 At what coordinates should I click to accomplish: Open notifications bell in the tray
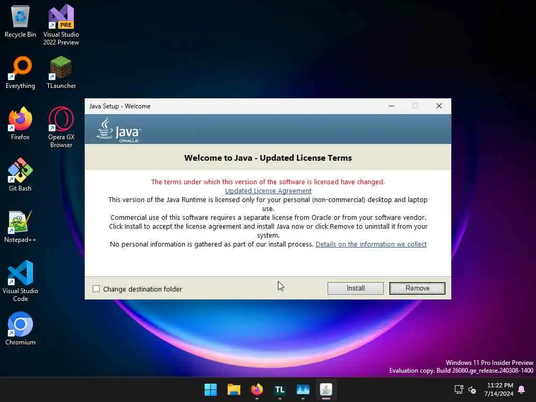(x=521, y=389)
